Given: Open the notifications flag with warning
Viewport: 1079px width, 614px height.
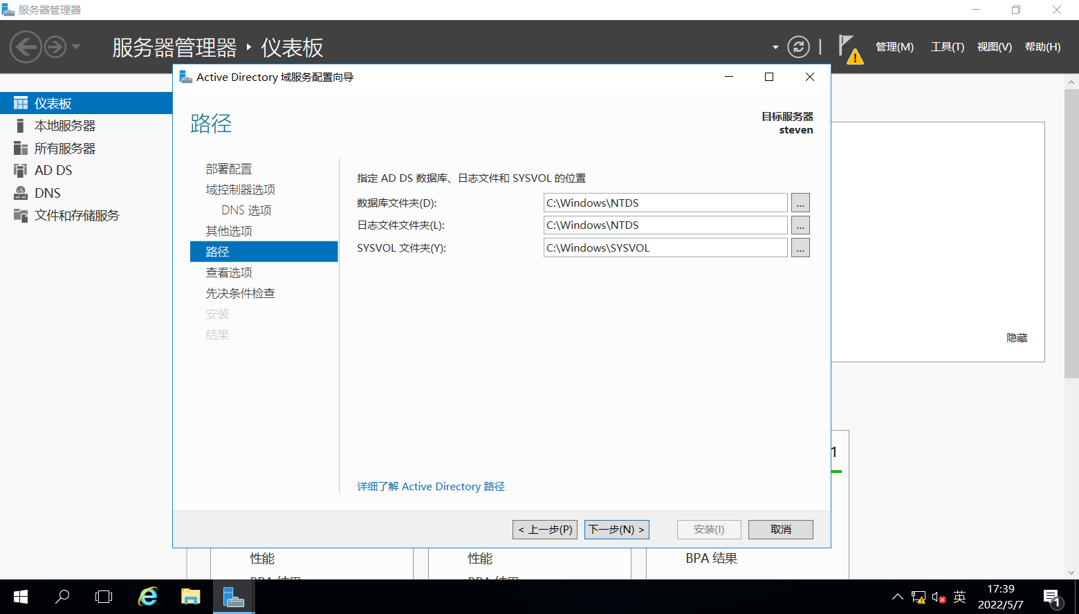Looking at the screenshot, I should pos(850,49).
